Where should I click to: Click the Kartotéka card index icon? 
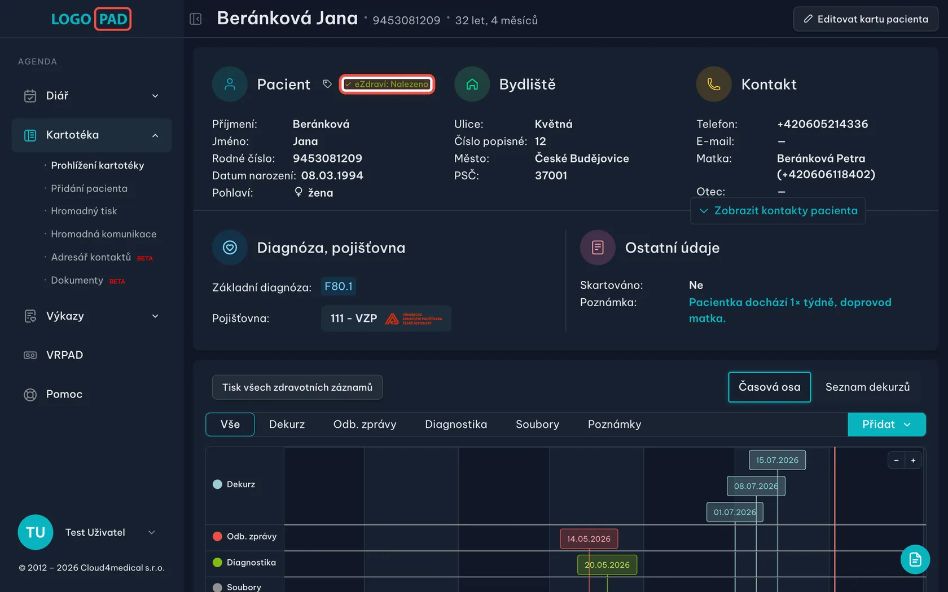30,135
